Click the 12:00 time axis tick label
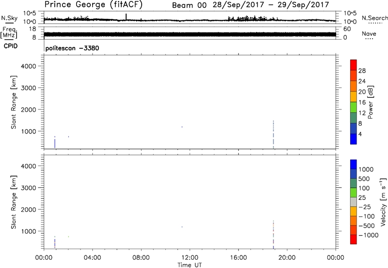Image resolution: width=388 pixels, height=268 pixels. 190,258
